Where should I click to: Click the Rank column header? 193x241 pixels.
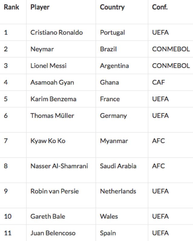[x=11, y=7]
